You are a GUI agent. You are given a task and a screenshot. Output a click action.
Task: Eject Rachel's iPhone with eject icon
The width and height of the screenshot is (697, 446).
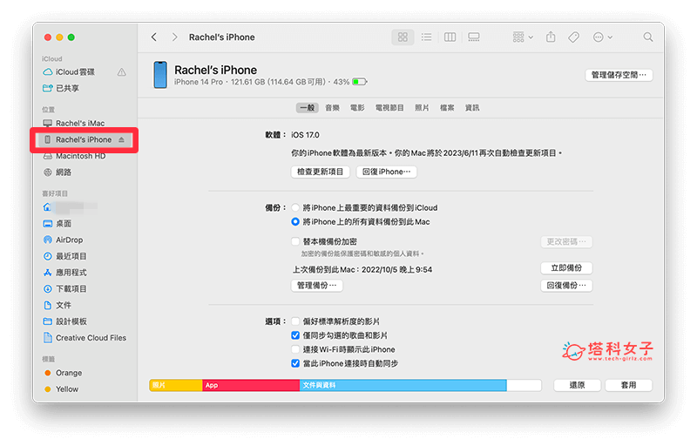coord(121,140)
